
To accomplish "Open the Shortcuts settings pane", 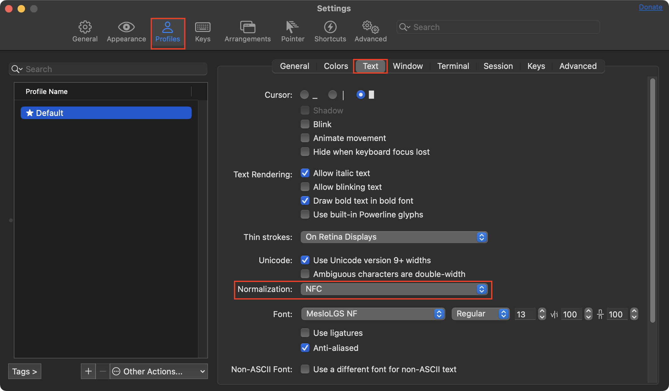I will point(330,31).
